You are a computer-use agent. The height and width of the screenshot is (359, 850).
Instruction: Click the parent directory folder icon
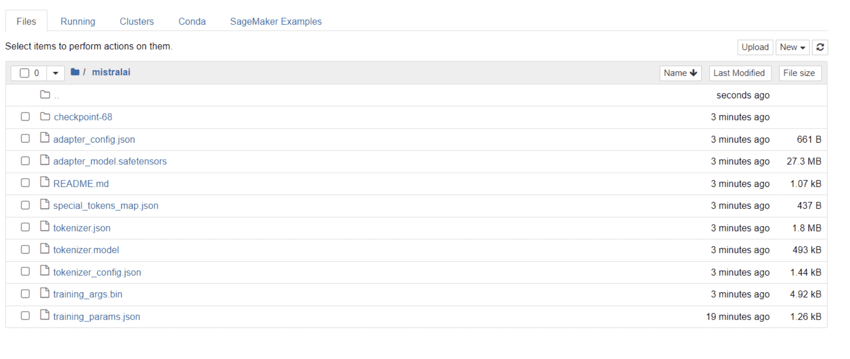[x=45, y=94]
